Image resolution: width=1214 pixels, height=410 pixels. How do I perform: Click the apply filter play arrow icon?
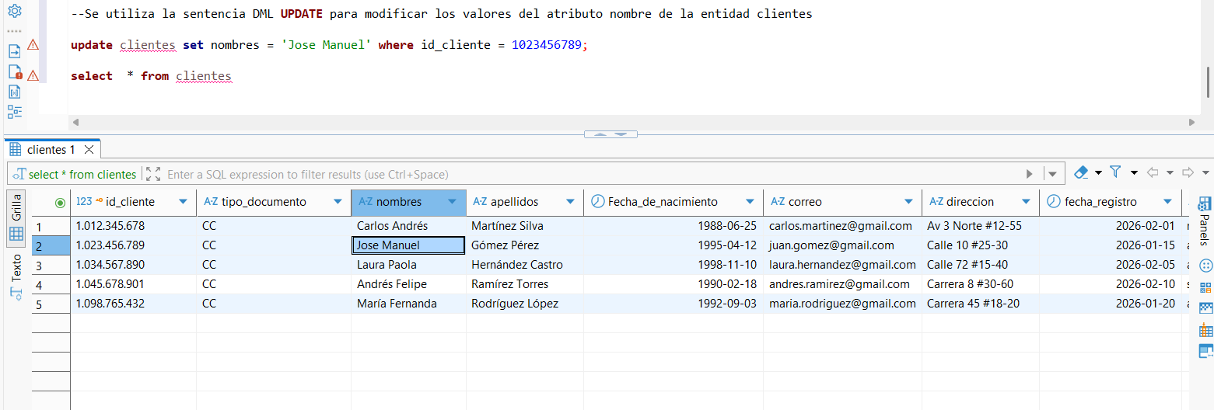point(1030,174)
